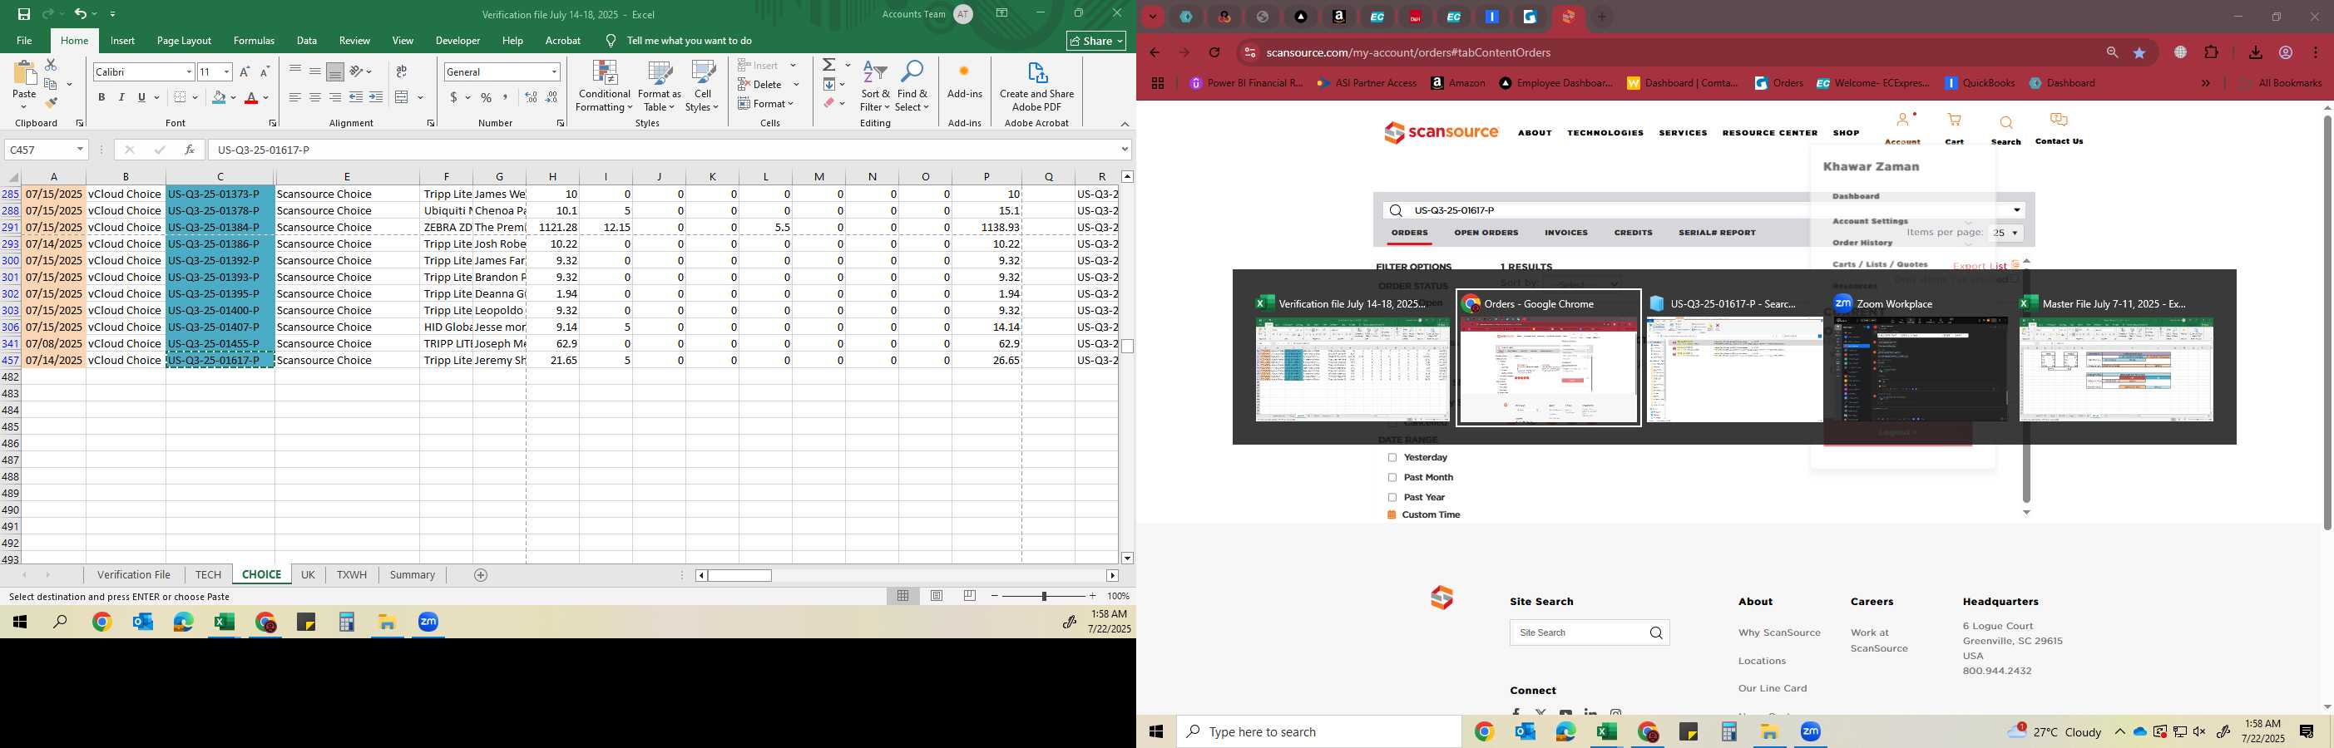Open Sort & Filter menu
Viewport: 2334px width, 748px height.
(x=875, y=86)
